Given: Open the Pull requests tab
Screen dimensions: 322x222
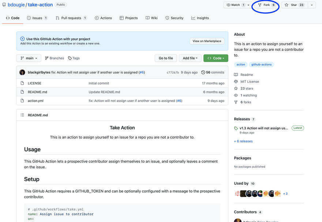Looking at the screenshot, I should coord(71,18).
